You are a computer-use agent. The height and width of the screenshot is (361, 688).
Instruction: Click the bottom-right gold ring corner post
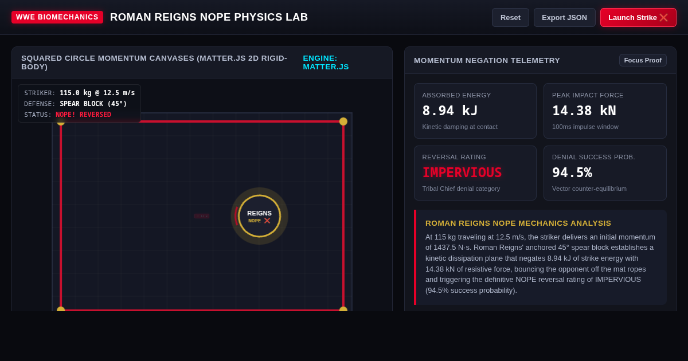pyautogui.click(x=343, y=310)
